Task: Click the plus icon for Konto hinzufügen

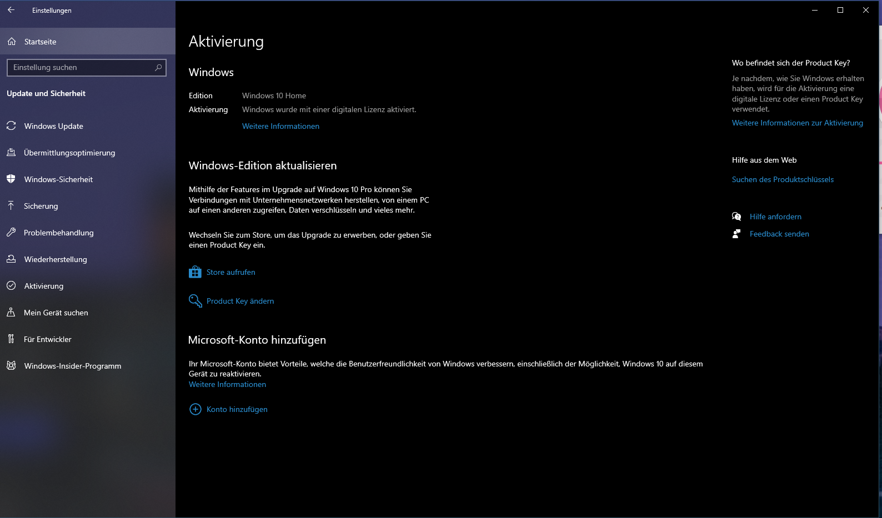Action: (196, 409)
